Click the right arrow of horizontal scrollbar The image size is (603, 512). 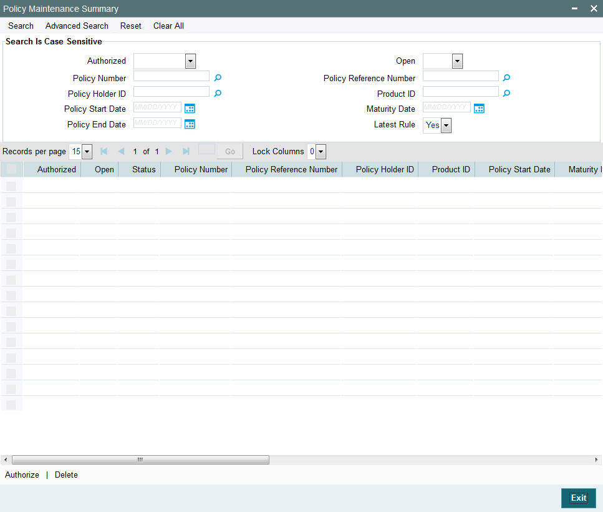597,460
